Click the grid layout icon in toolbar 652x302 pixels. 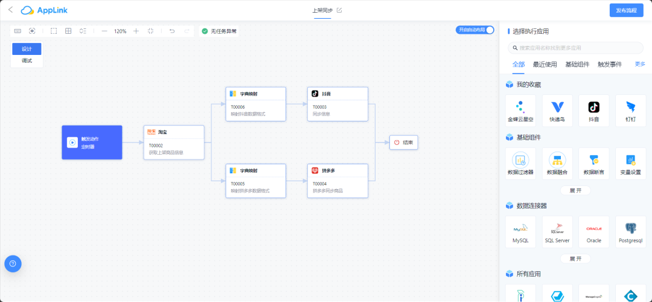[68, 31]
